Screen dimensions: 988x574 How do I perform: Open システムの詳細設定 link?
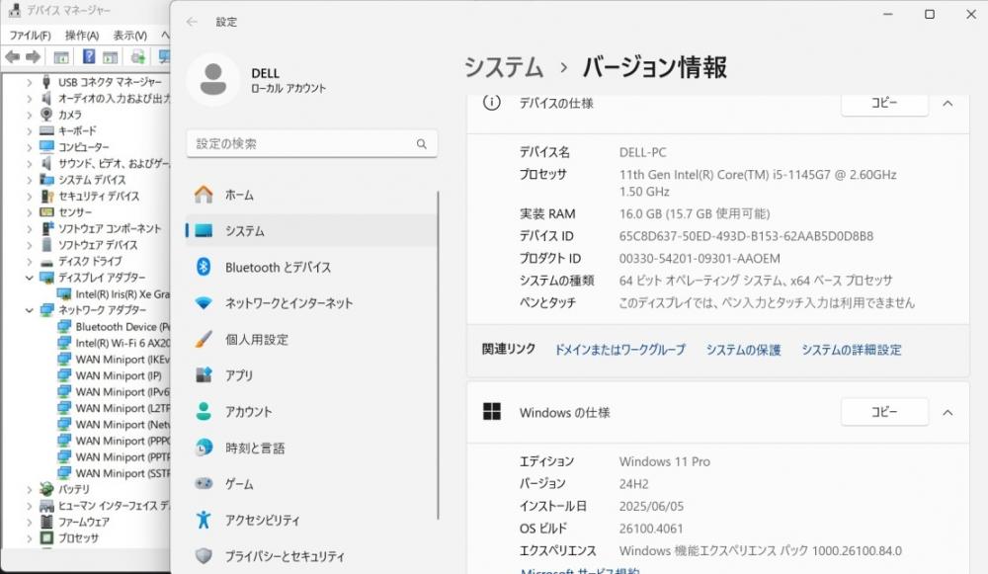click(x=852, y=350)
